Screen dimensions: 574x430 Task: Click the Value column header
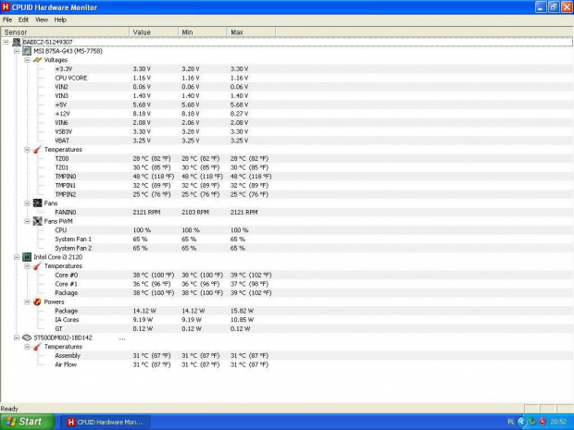click(154, 32)
